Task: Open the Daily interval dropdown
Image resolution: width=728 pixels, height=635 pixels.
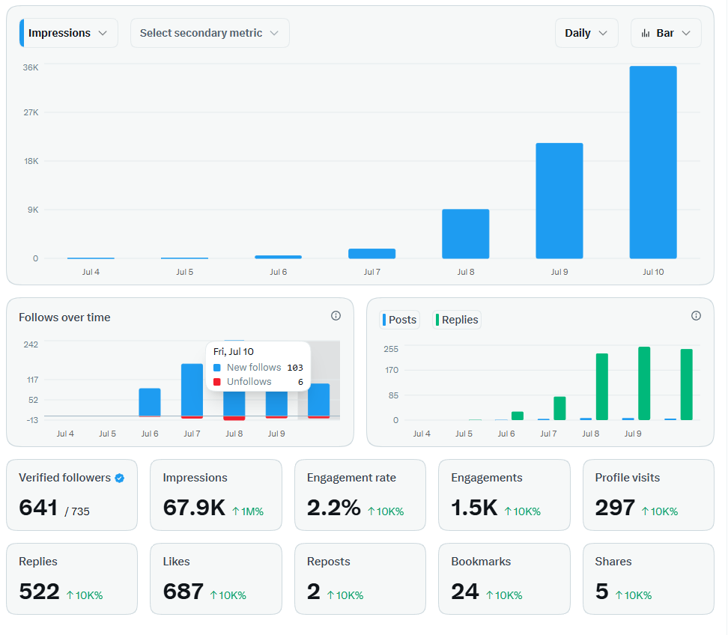Action: 586,33
